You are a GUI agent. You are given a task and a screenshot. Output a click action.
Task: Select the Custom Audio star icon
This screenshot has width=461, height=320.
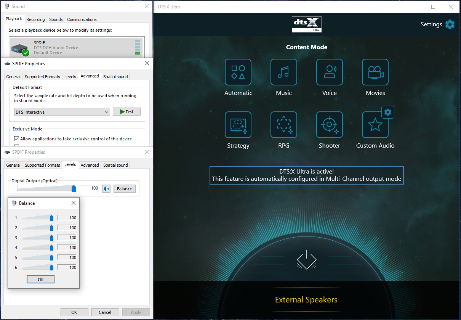pos(375,125)
